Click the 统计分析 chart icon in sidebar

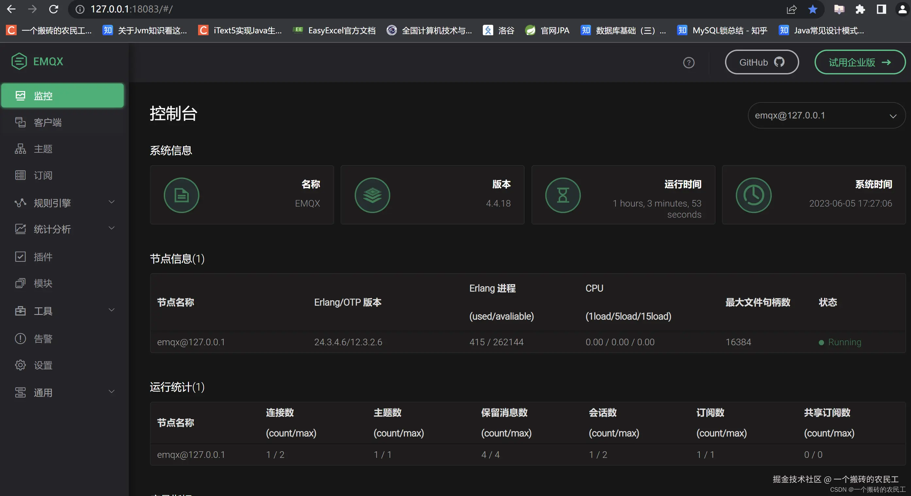[21, 229]
